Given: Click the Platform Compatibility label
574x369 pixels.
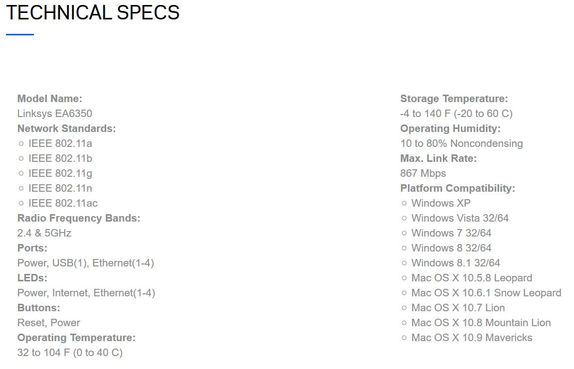Looking at the screenshot, I should point(457,188).
